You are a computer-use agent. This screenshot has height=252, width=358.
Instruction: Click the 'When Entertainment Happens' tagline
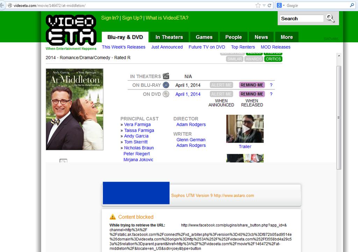pos(71,49)
